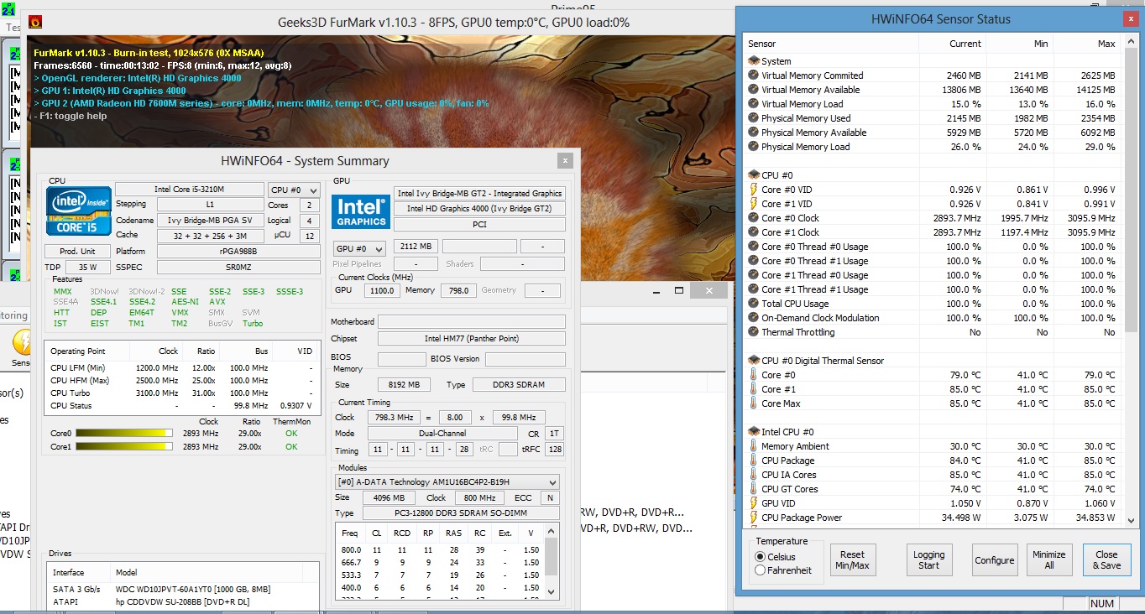This screenshot has width=1145, height=614.
Task: Click gauge icon beside Total CPU Usage
Action: tap(754, 304)
